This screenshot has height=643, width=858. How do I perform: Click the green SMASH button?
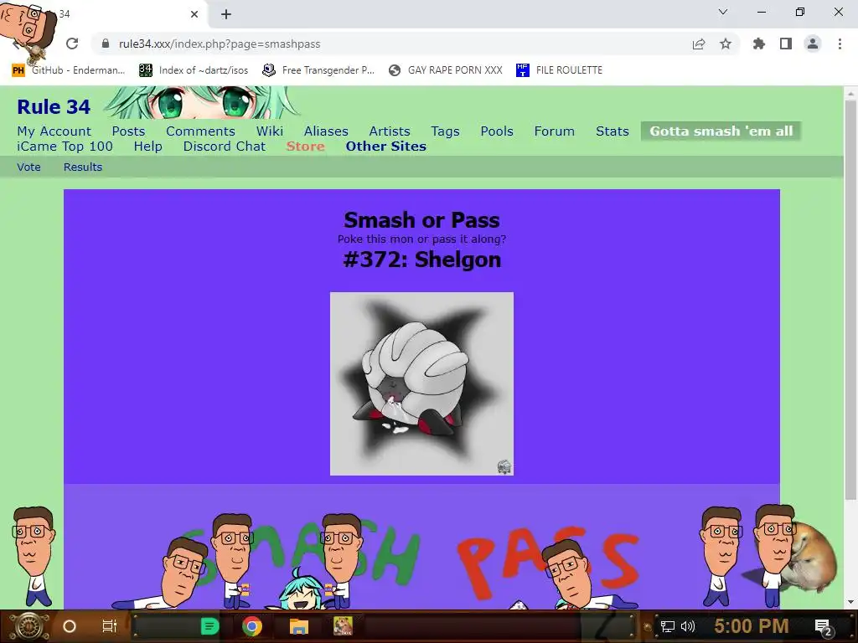(x=300, y=555)
